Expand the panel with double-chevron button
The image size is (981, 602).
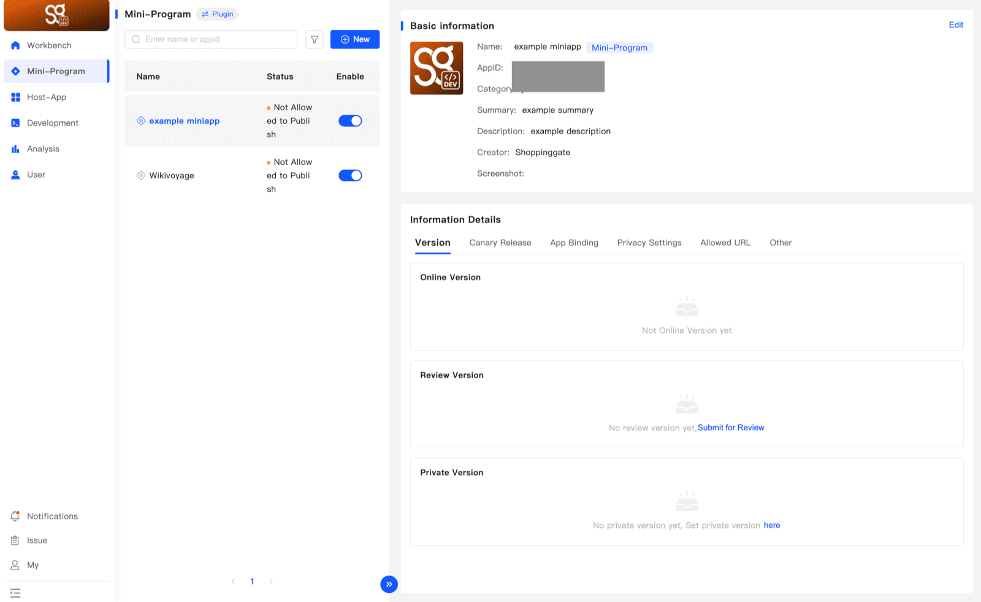389,584
